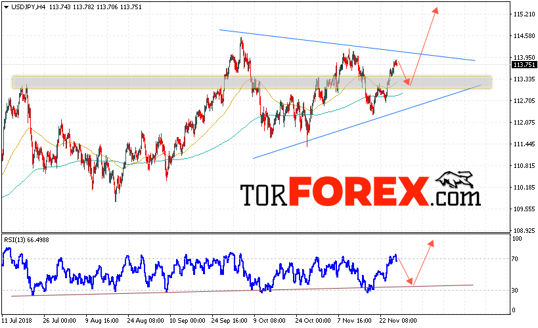Click the 7 Nov 16:00 time label
The height and width of the screenshot is (328, 538).
pos(355,321)
